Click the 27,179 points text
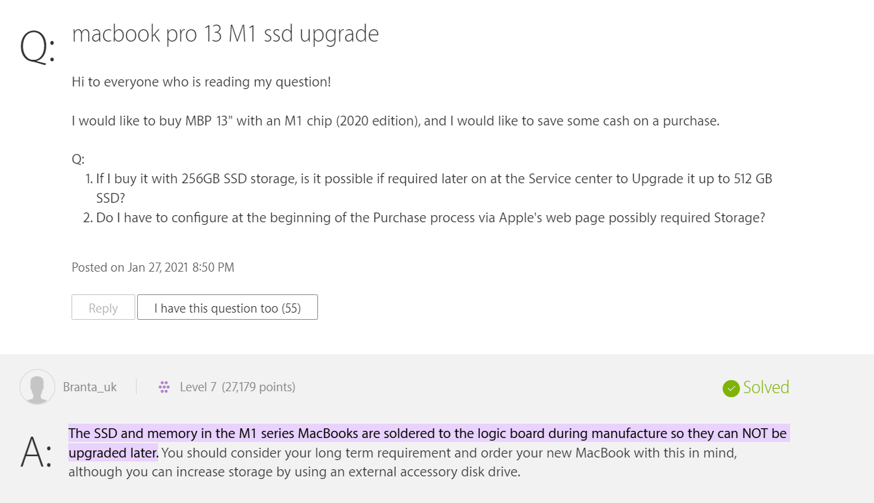Image resolution: width=874 pixels, height=503 pixels. tap(258, 387)
